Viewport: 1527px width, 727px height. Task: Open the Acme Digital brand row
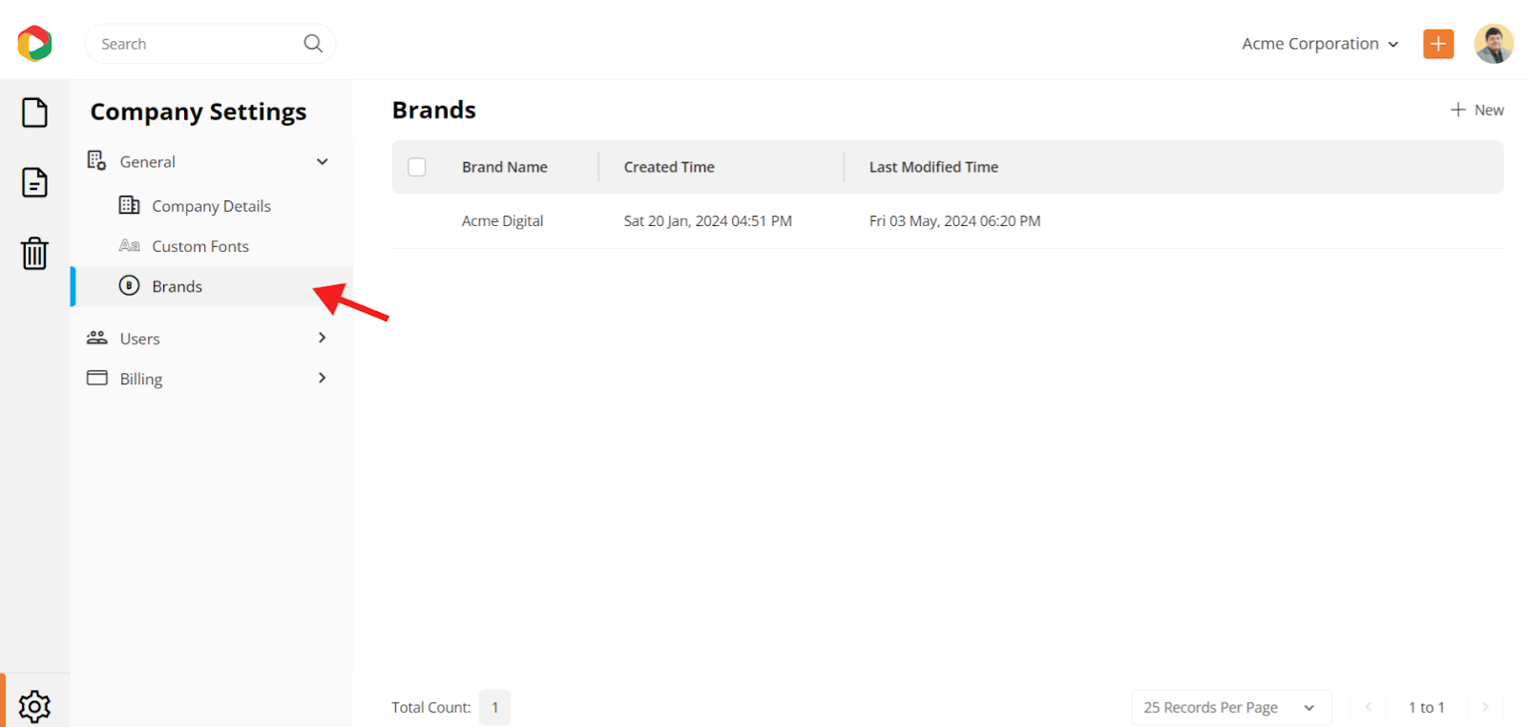[x=948, y=221]
